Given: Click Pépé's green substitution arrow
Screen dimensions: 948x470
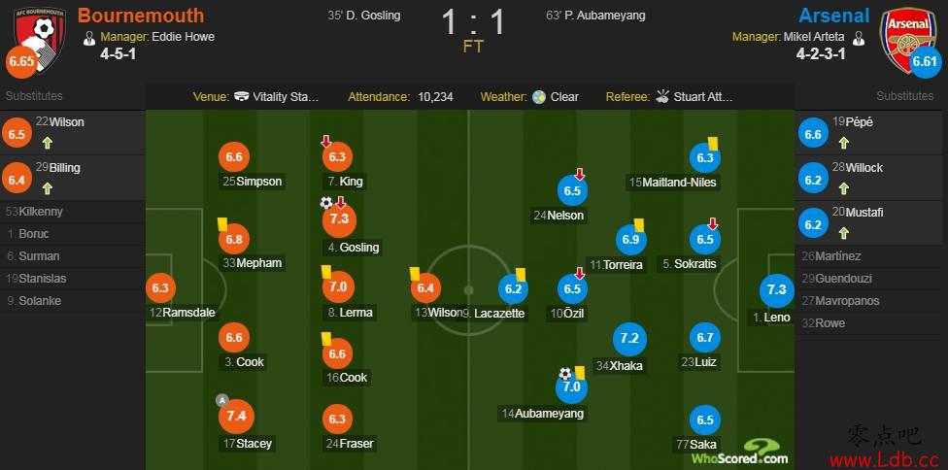Looking at the screenshot, I should pos(844,143).
